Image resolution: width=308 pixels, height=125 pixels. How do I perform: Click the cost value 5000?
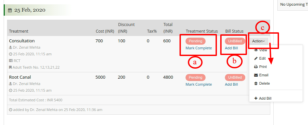pyautogui.click(x=100, y=77)
